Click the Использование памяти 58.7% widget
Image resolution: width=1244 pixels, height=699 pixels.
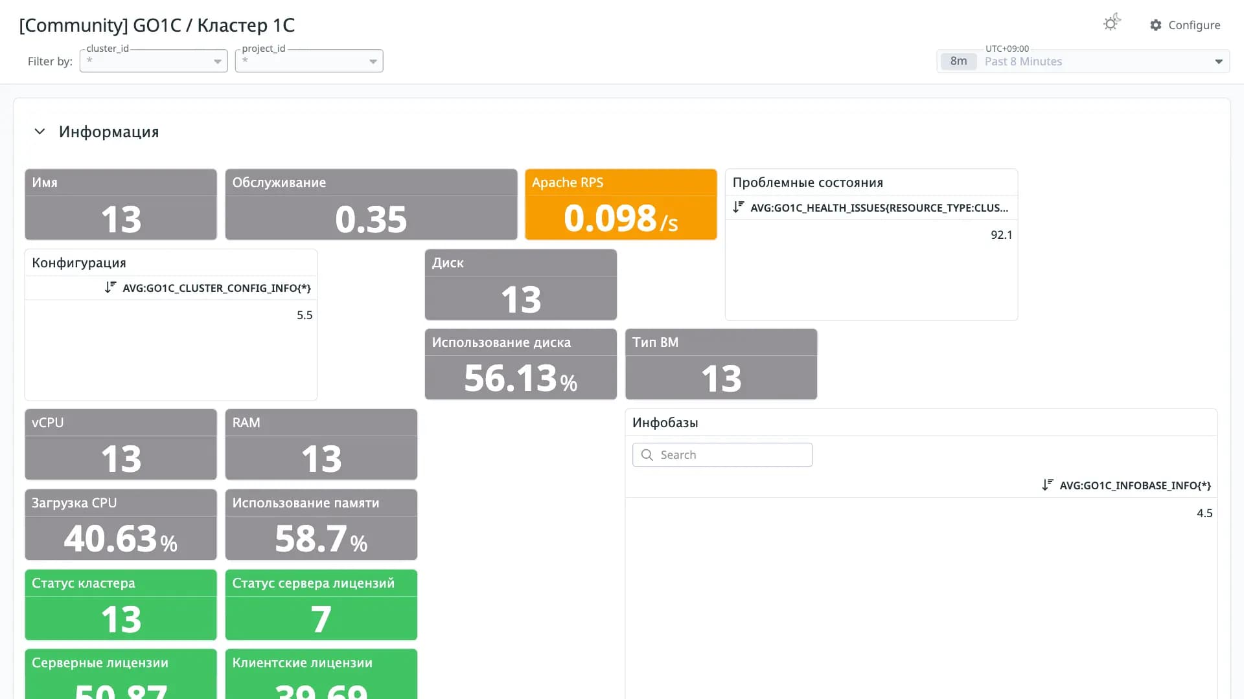321,525
